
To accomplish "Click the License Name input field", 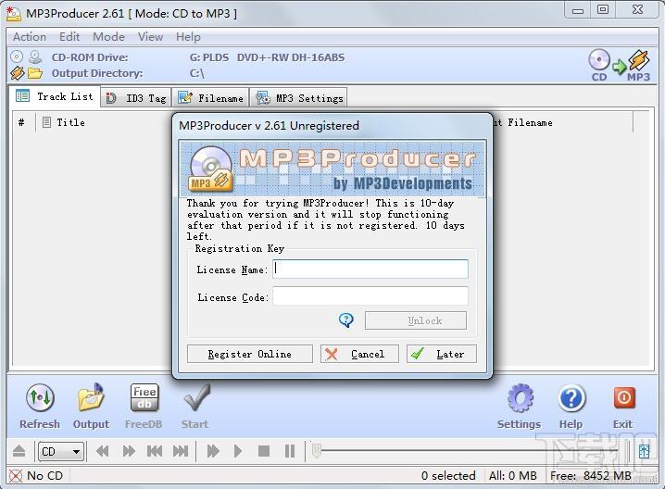I will point(370,269).
